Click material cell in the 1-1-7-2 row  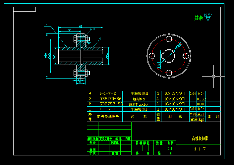175,93
